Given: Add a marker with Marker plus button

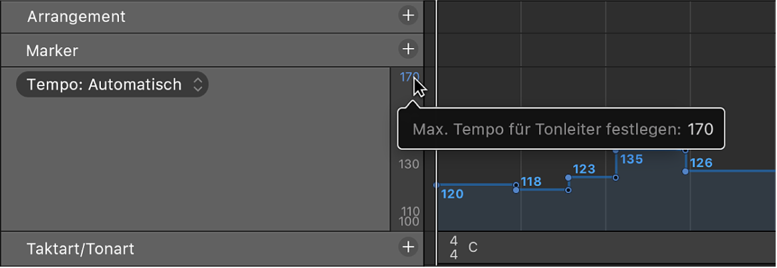Looking at the screenshot, I should [407, 49].
